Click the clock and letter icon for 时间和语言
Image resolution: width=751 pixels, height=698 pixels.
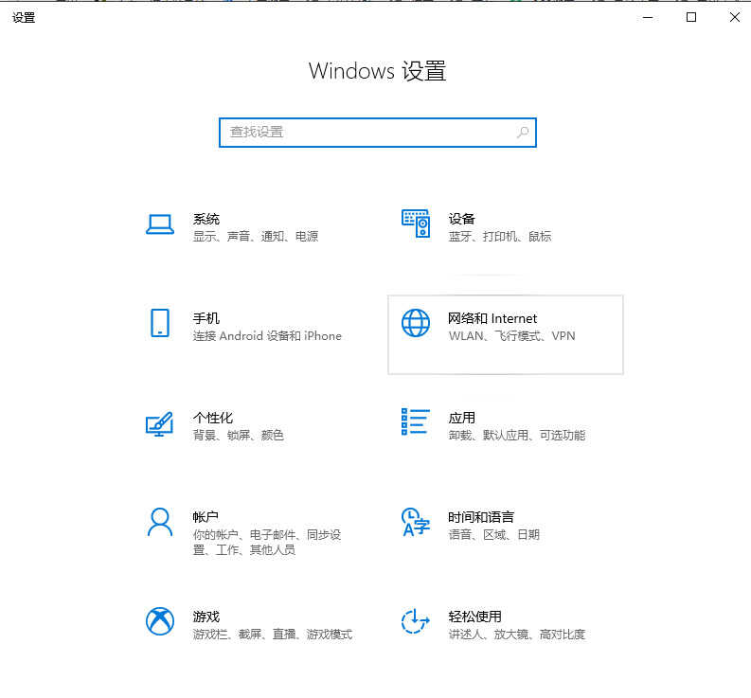416,522
